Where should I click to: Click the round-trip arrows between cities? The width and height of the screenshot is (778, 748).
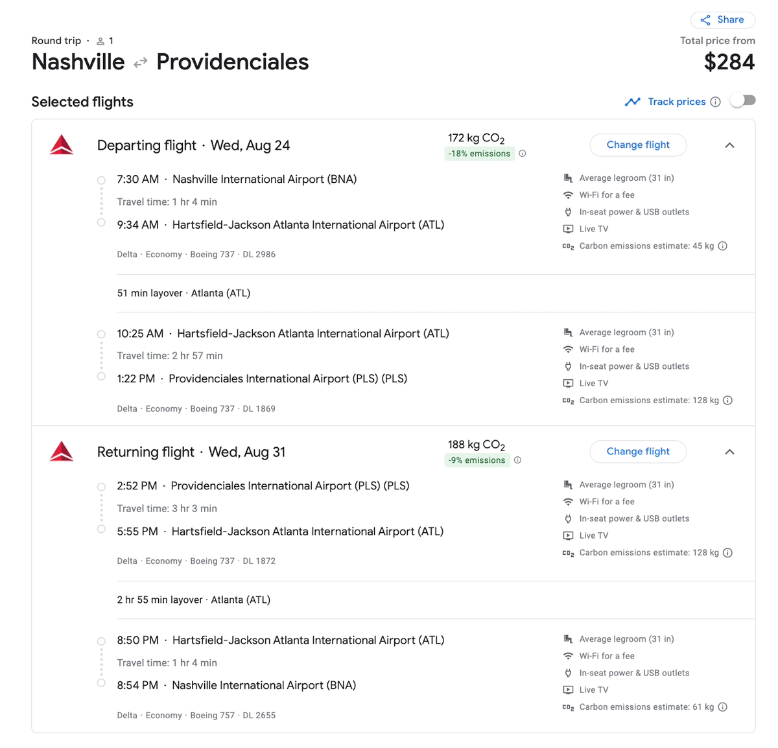pos(140,63)
